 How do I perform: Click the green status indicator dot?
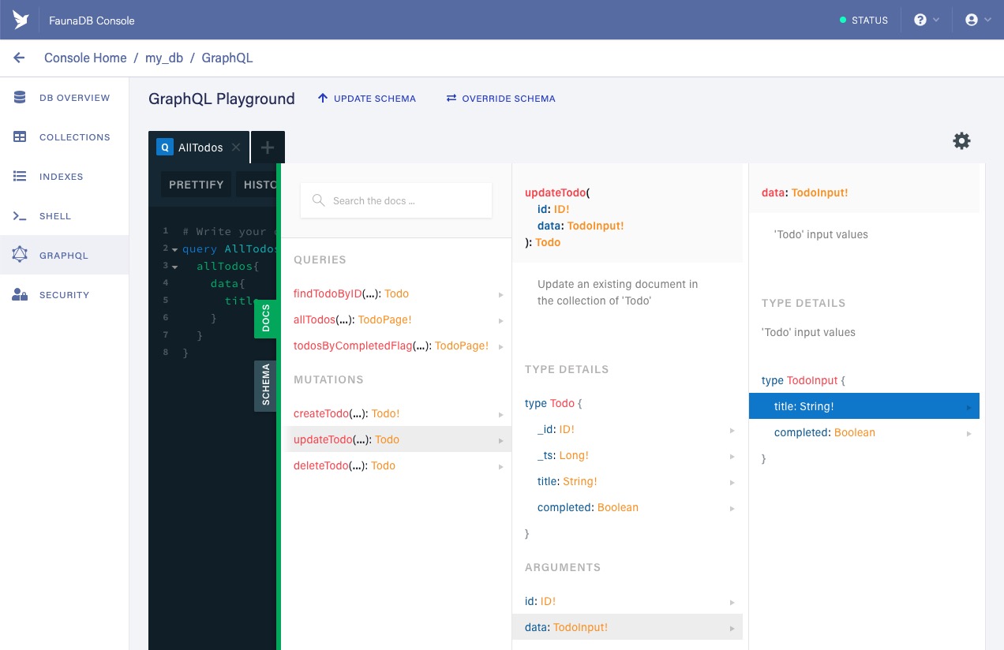point(843,20)
